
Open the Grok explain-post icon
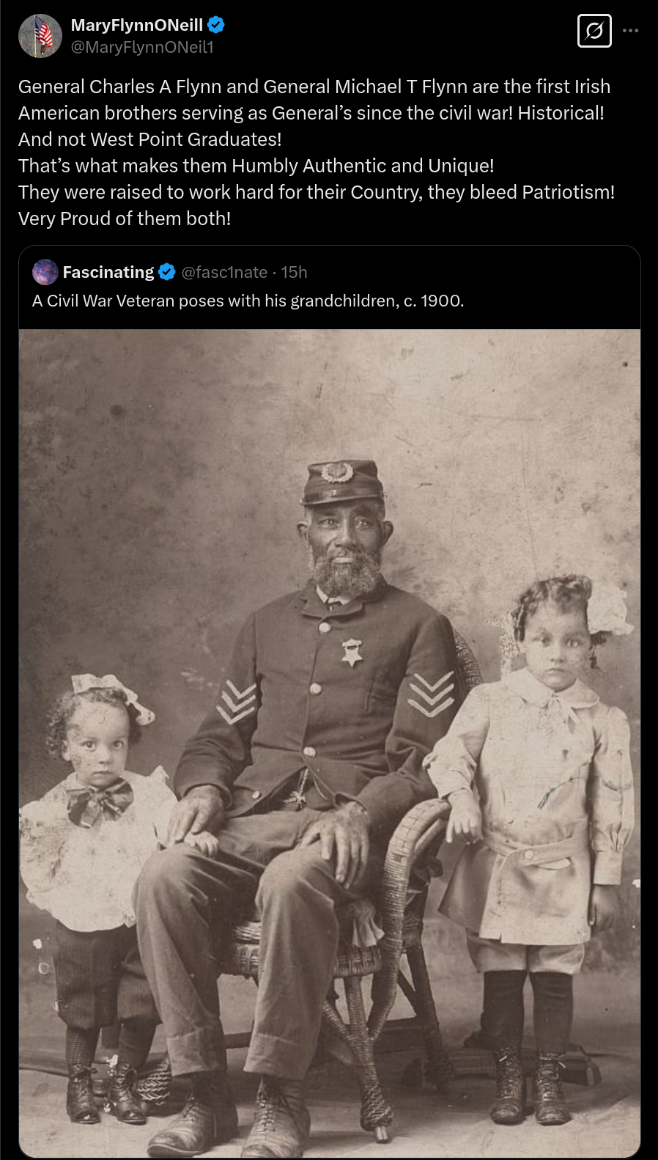[x=594, y=31]
